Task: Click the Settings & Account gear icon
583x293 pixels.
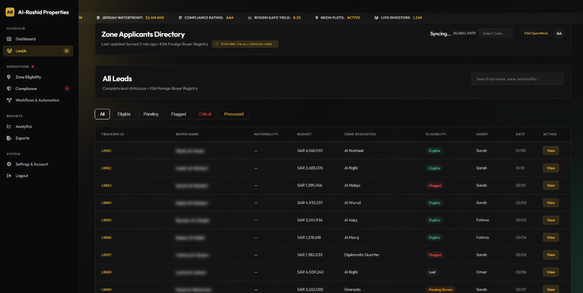Action: pos(9,164)
